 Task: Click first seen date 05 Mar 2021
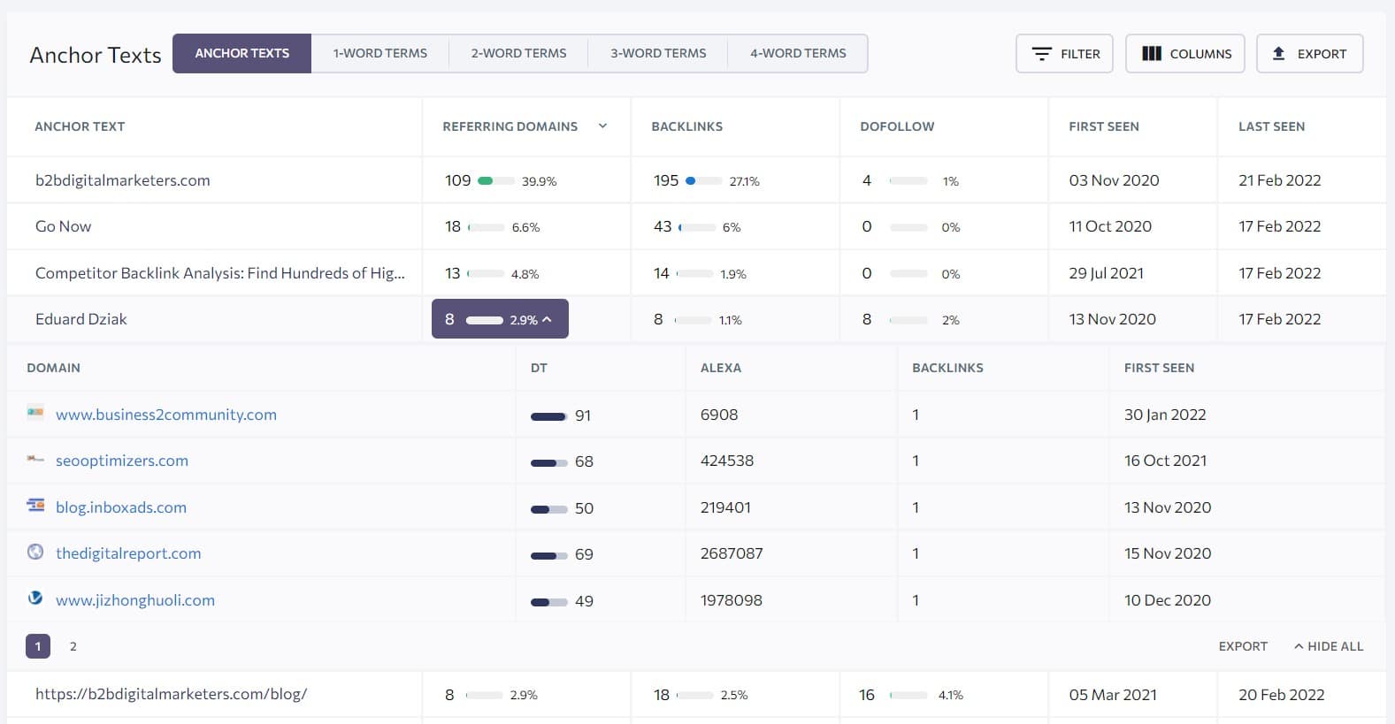[x=1113, y=695]
